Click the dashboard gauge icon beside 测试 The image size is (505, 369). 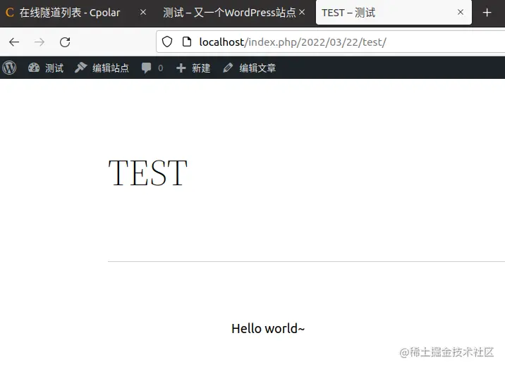coord(34,68)
